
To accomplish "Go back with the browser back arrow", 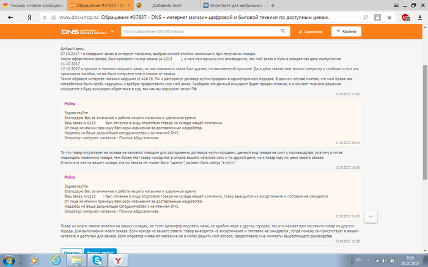I will click(x=10, y=18).
